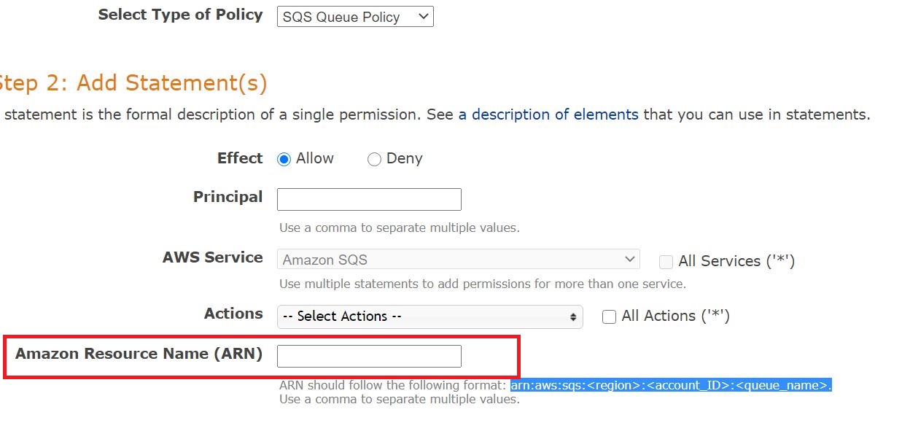Select the Allow effect radio button
The image size is (902, 431).
pos(284,159)
